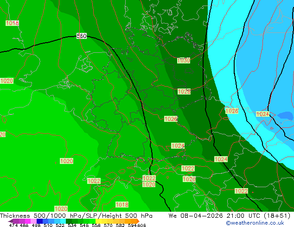Image resolution: width=294 pixels, height=227 pixels.
Task: Click the legend value 558
Action: [x=96, y=225]
